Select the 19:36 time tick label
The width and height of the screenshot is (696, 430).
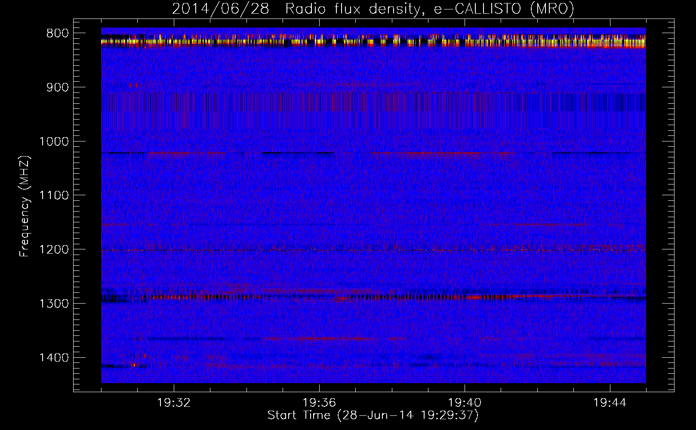coord(319,403)
